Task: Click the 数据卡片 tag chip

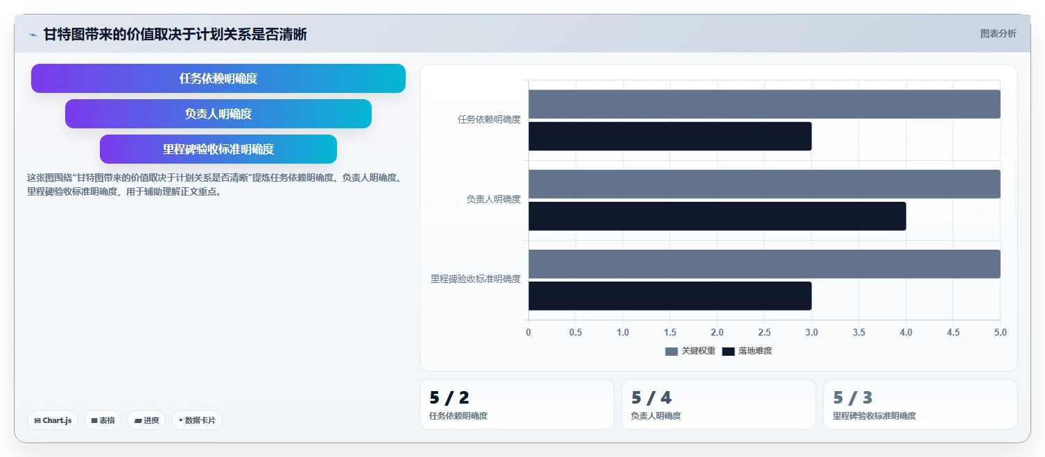Action: 197,420
